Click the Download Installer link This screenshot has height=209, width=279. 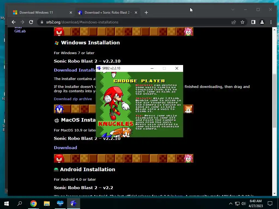coord(75,70)
